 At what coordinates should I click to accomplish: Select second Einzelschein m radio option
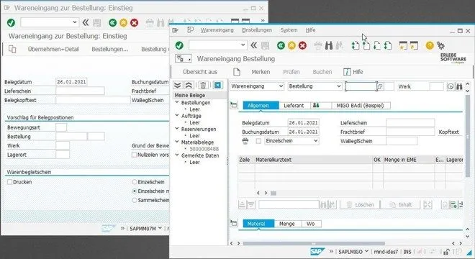coord(135,191)
